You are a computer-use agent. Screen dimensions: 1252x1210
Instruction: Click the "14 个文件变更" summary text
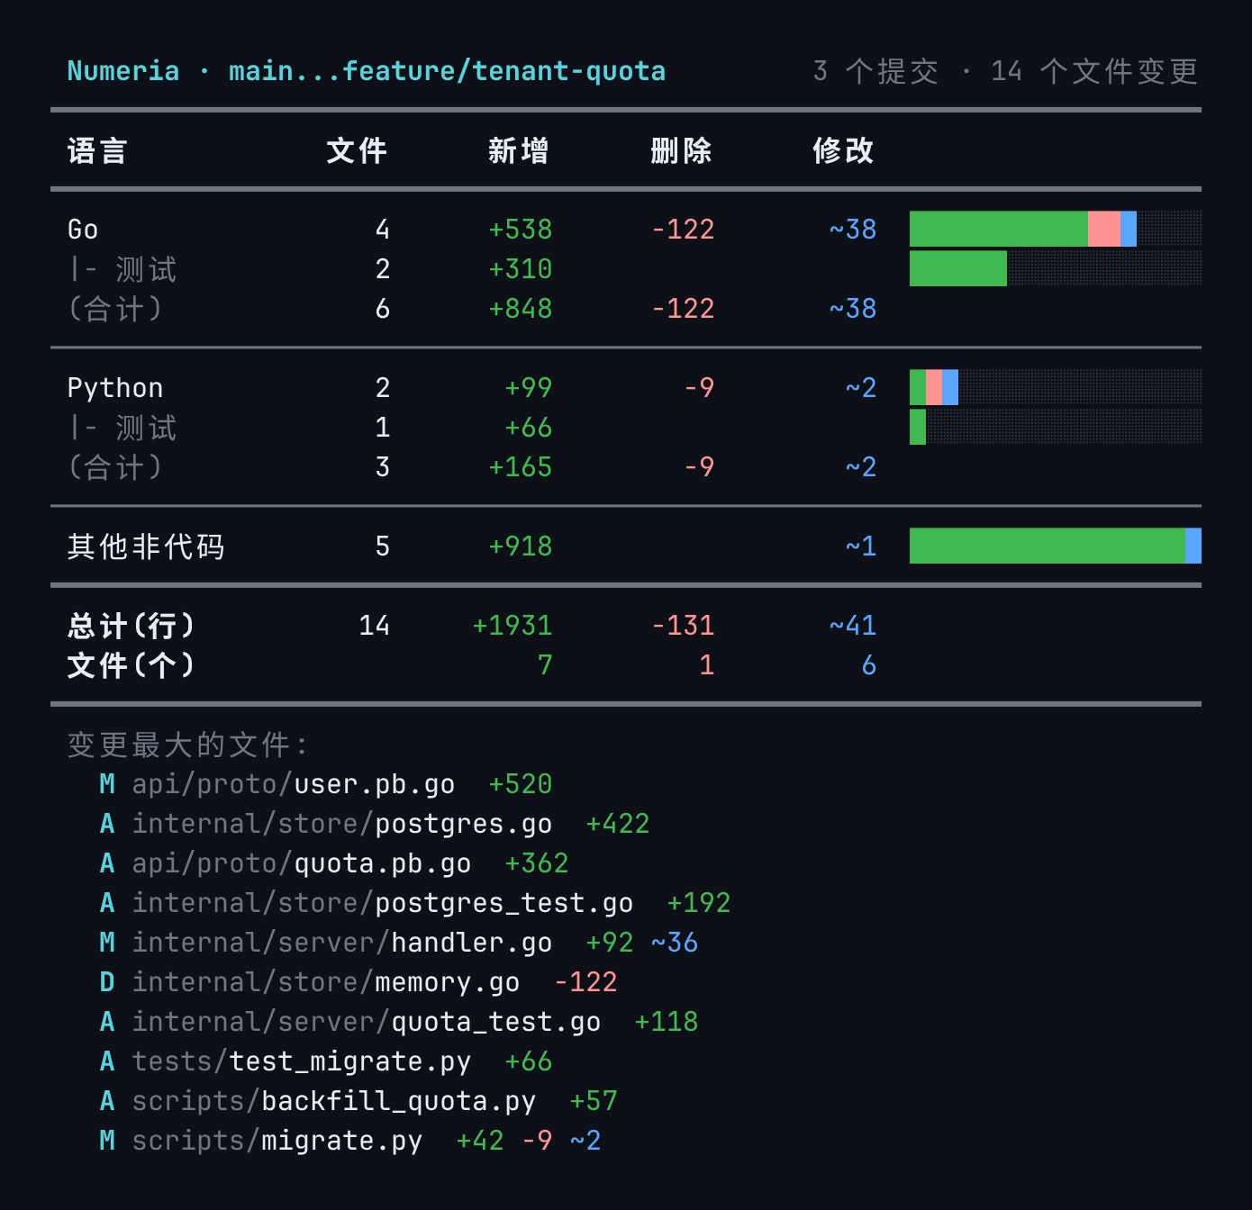coord(1094,71)
